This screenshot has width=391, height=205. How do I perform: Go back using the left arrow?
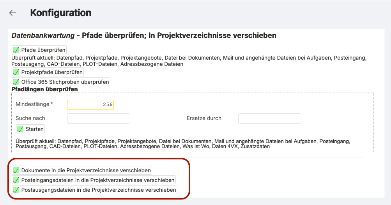click(13, 13)
